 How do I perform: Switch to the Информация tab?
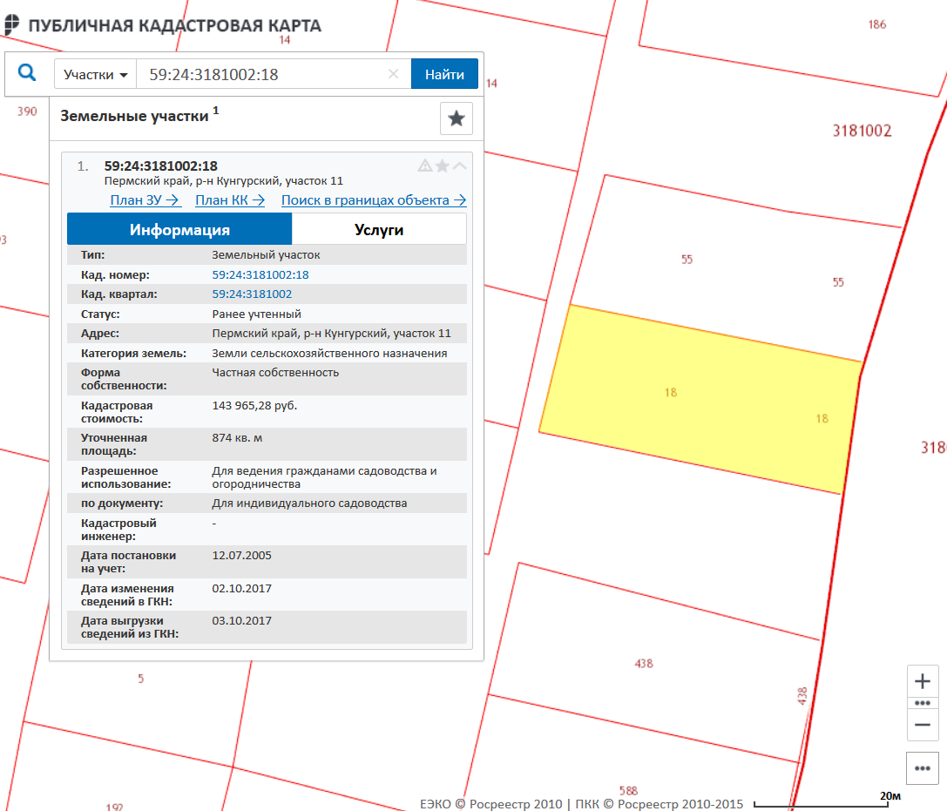point(179,229)
